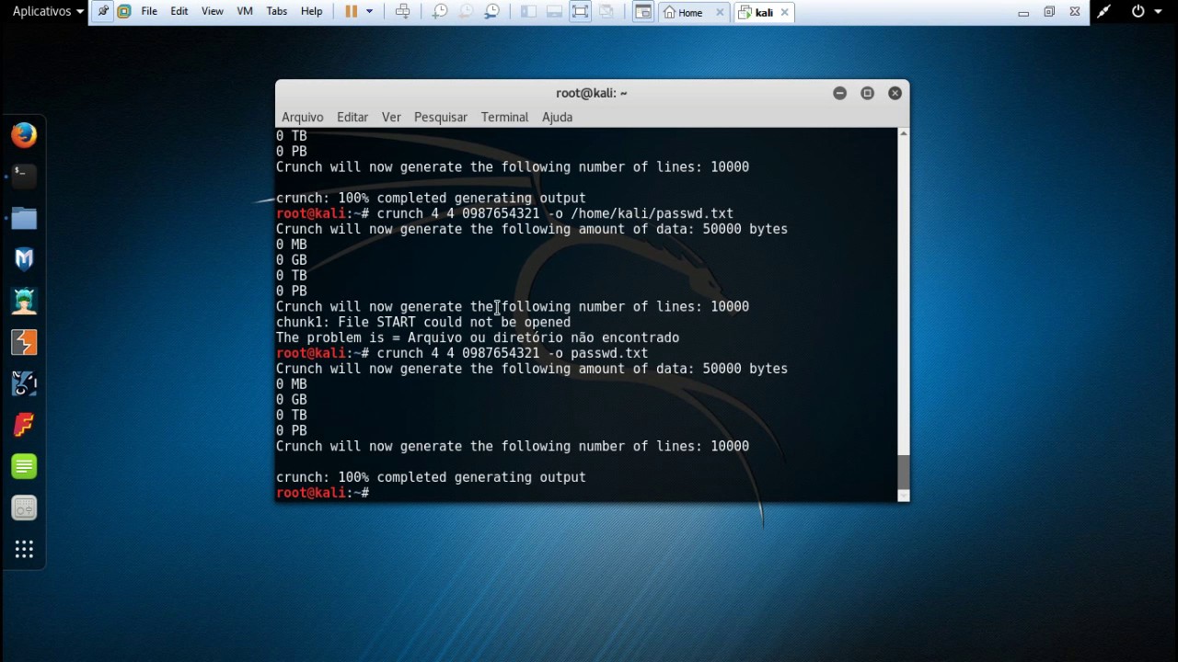Image resolution: width=1178 pixels, height=662 pixels.
Task: Launch Metasploit from the dock
Action: 24,259
